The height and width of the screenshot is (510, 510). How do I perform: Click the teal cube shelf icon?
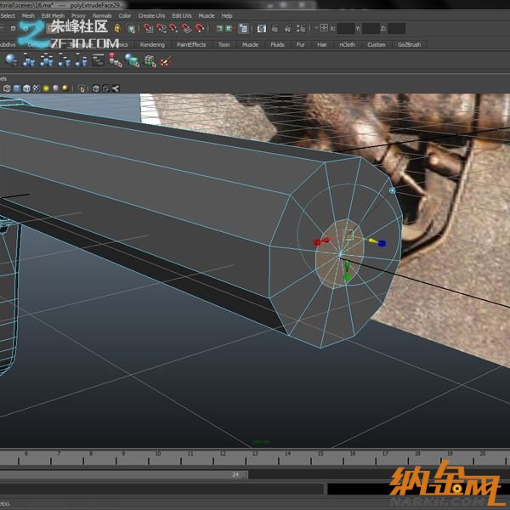pyautogui.click(x=132, y=60)
